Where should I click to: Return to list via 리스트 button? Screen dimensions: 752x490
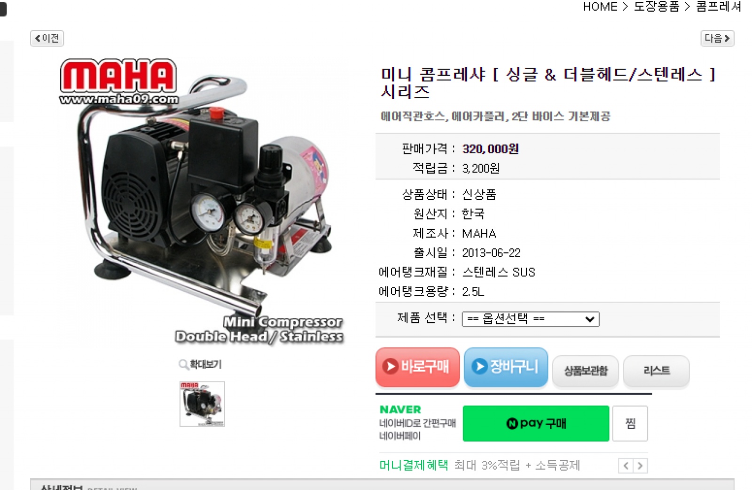[656, 371]
